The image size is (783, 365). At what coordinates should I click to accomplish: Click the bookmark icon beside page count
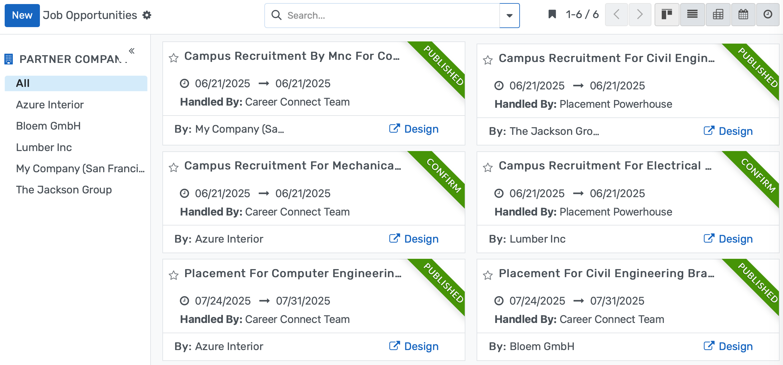tap(552, 14)
